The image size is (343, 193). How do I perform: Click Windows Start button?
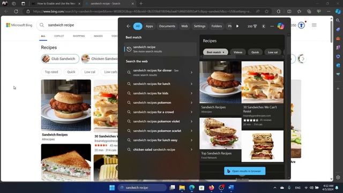click(x=112, y=188)
